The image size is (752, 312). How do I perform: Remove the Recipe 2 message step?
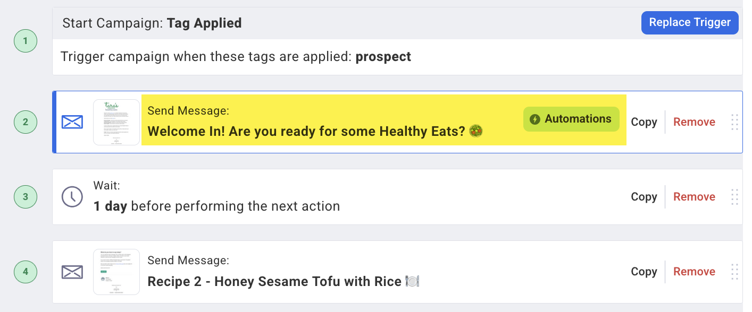[694, 272]
